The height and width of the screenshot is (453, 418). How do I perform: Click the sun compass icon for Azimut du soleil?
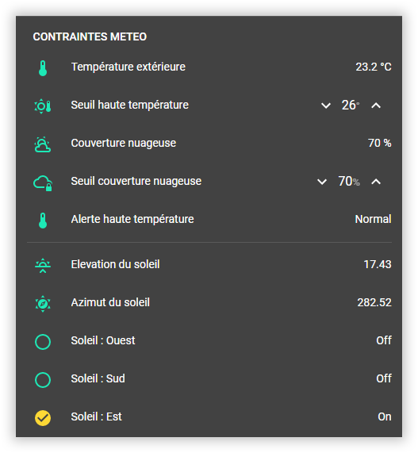coord(43,304)
